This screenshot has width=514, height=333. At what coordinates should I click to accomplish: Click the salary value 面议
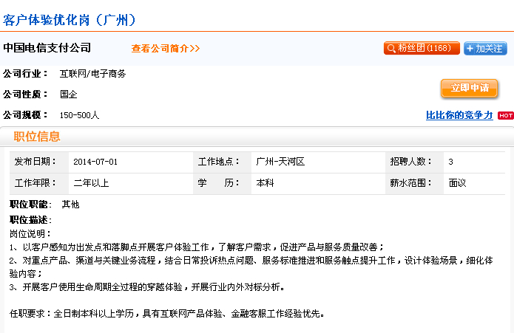pyautogui.click(x=457, y=183)
